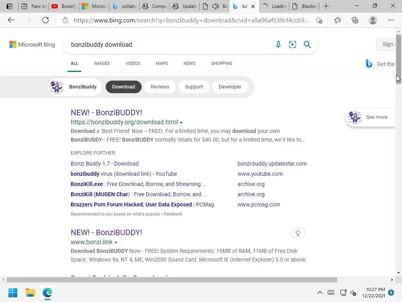The height and width of the screenshot is (302, 402).
Task: Select the MAPS search category
Action: click(162, 63)
